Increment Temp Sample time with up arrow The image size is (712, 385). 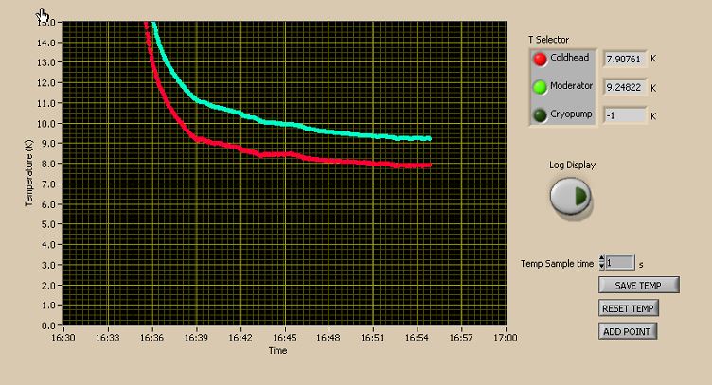click(601, 259)
